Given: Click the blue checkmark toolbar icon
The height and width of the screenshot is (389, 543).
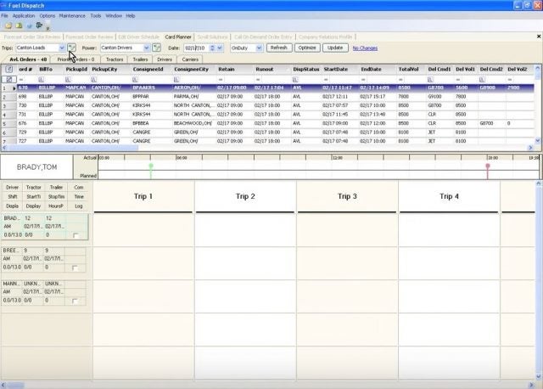Looking at the screenshot, I should click(30, 26).
